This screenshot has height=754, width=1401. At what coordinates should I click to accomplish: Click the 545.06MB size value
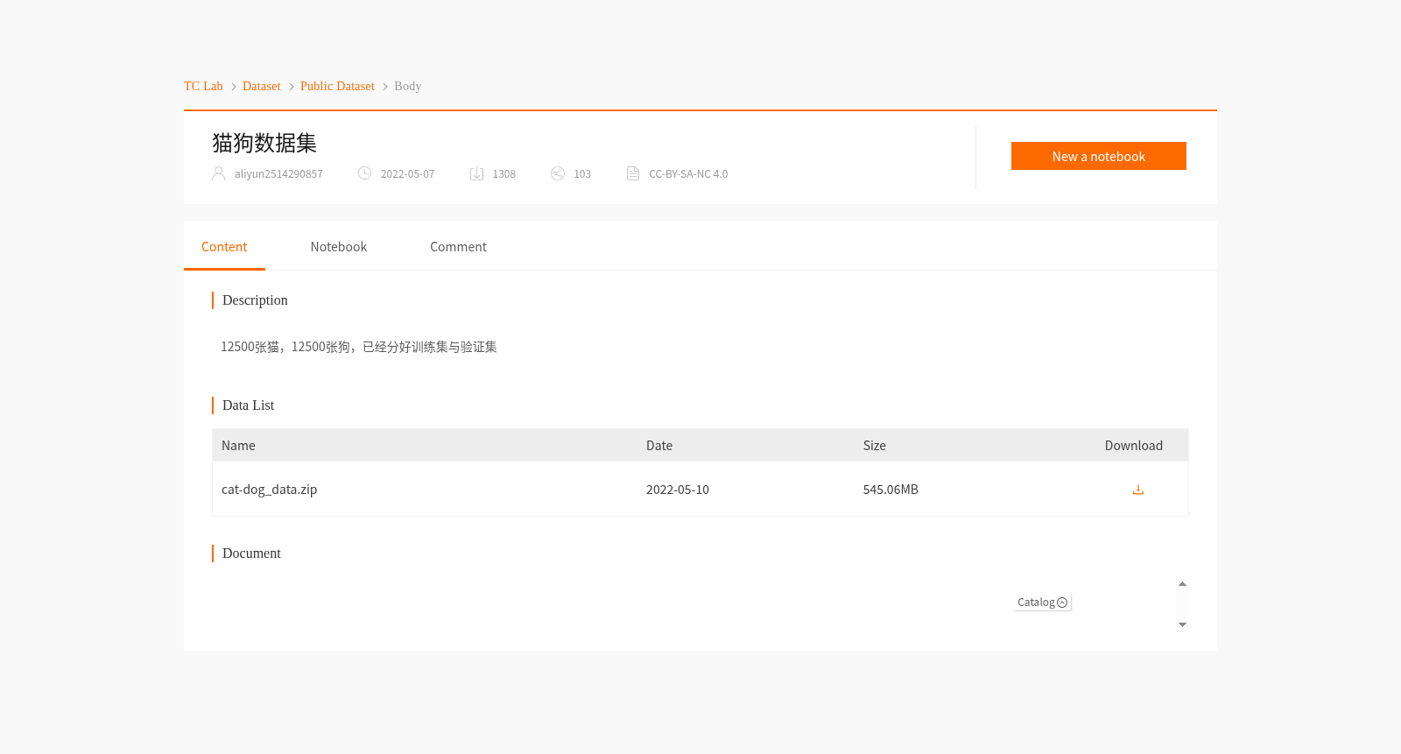pos(891,490)
